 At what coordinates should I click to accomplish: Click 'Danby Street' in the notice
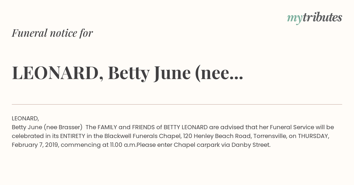[x=250, y=145]
